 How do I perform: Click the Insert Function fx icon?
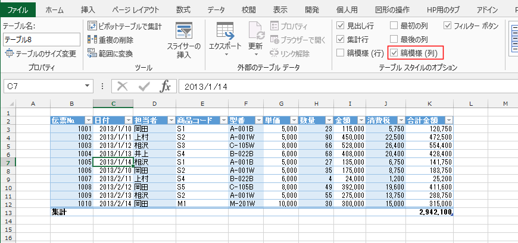166,86
